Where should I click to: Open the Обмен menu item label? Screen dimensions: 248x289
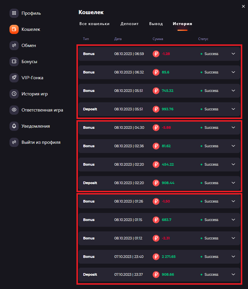click(29, 46)
